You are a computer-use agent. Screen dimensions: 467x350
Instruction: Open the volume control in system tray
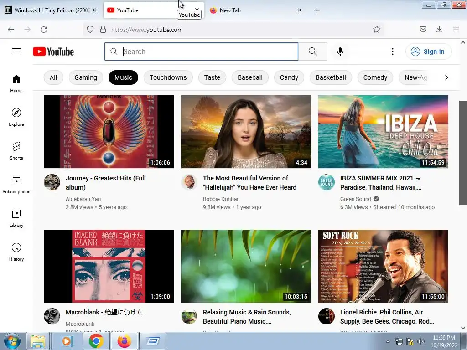pyautogui.click(x=421, y=341)
